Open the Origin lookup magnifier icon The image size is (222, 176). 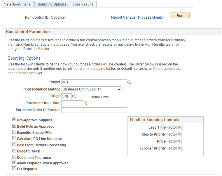pos(74,96)
